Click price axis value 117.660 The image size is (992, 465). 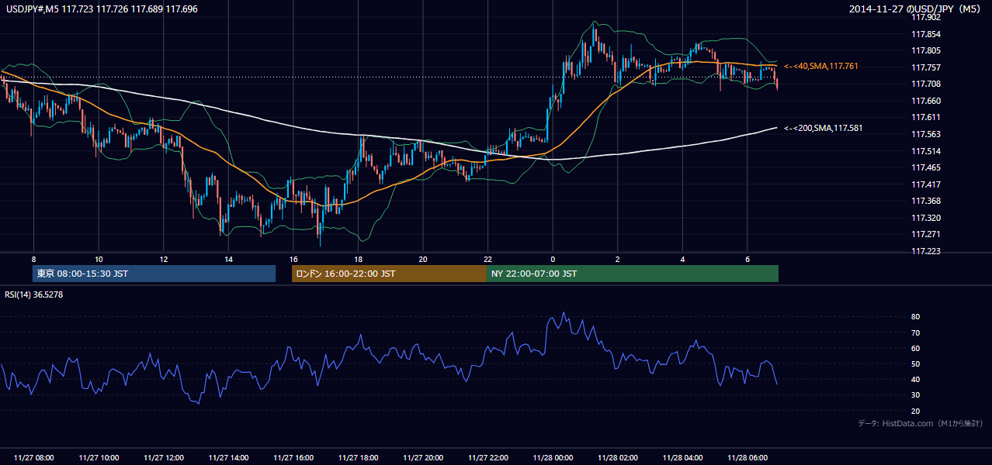pos(925,101)
